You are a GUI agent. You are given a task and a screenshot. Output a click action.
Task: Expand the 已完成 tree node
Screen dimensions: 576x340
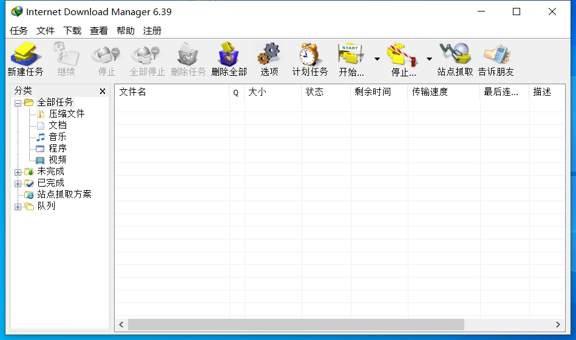click(x=18, y=184)
